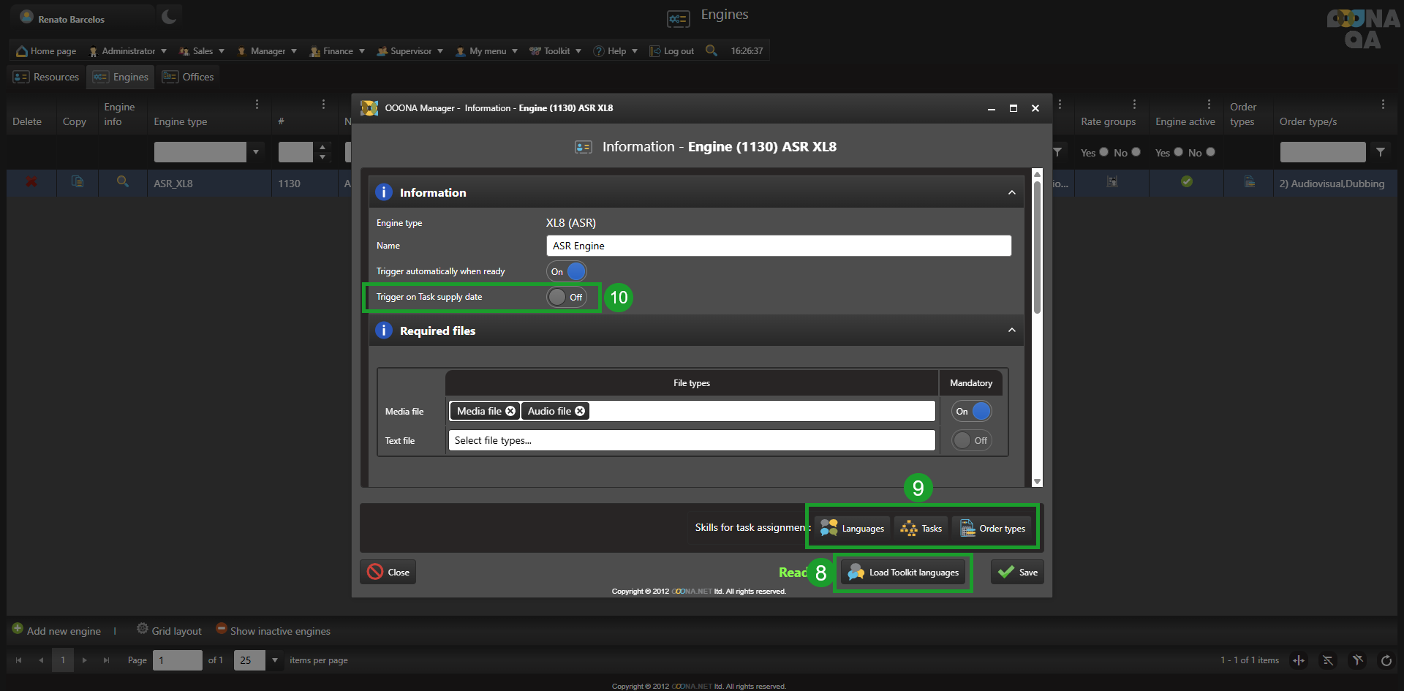1404x691 pixels.
Task: Open order types icon in ASR_XL8 row
Action: [1249, 182]
